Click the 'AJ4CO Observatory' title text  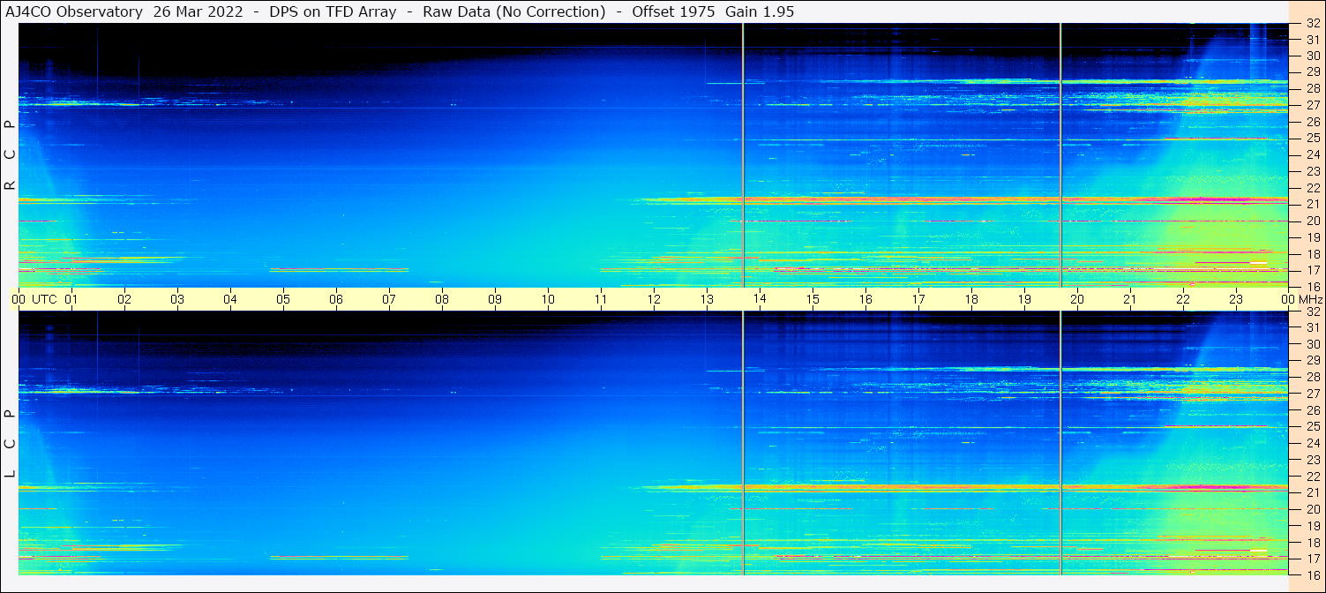tap(73, 11)
